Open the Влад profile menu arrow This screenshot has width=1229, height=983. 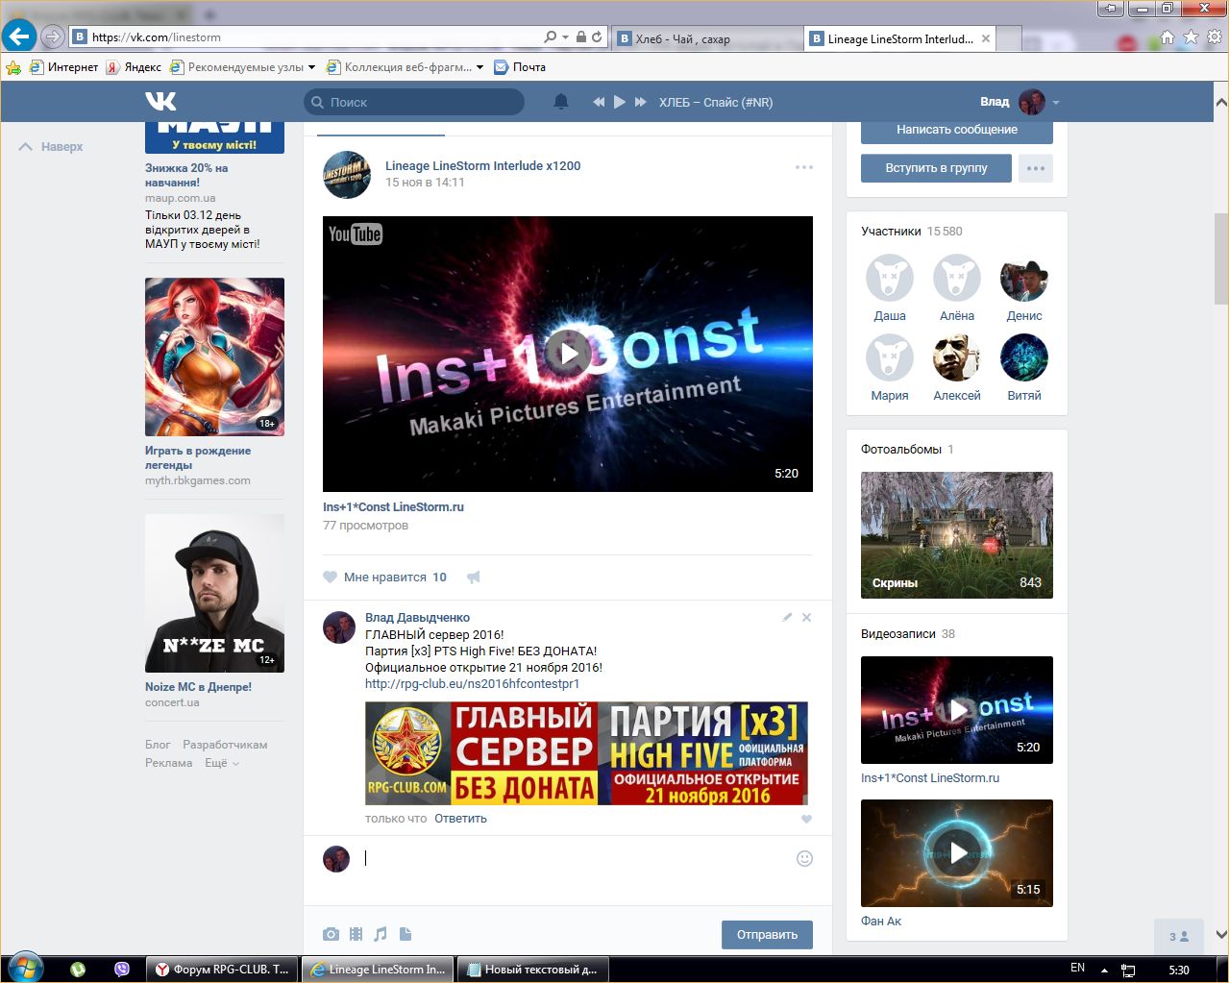tap(1056, 102)
